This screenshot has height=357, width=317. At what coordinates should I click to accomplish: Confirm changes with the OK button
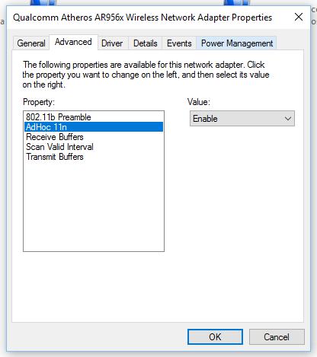(215, 337)
